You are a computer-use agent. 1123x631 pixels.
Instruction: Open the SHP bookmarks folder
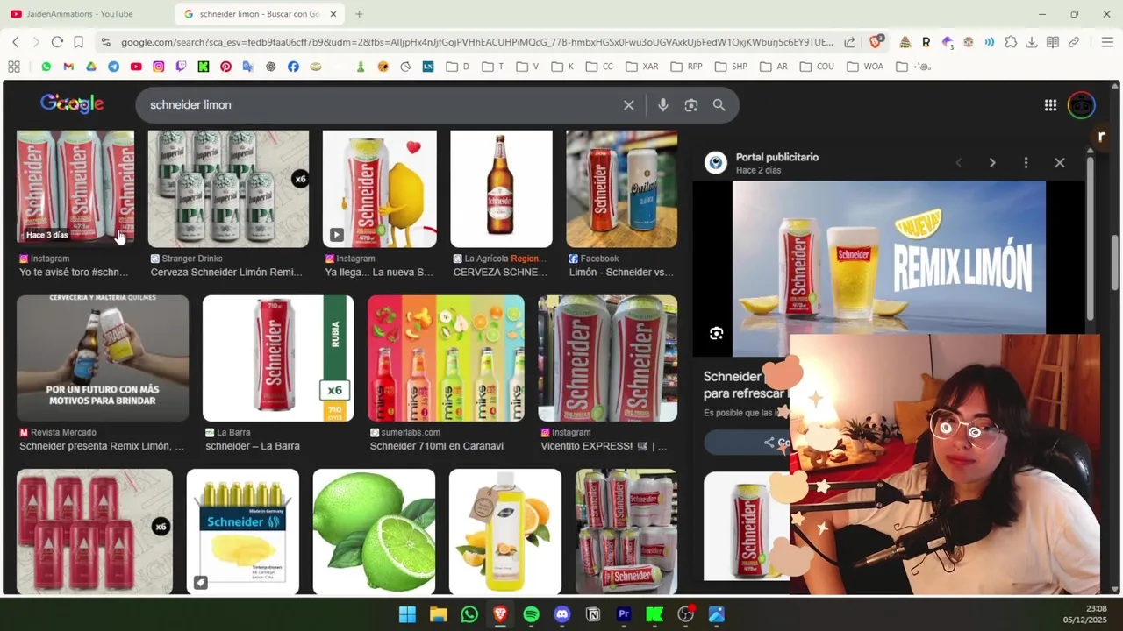(732, 67)
